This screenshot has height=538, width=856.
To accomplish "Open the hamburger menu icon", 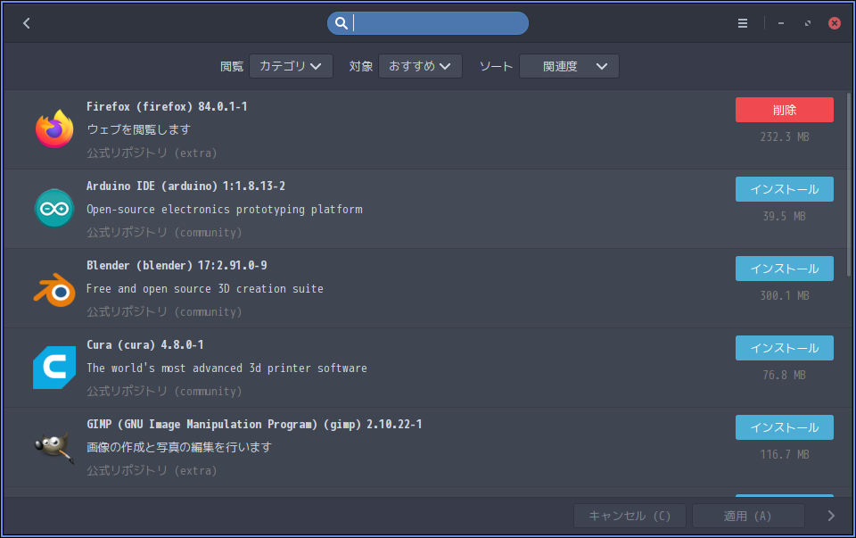I will coord(743,23).
